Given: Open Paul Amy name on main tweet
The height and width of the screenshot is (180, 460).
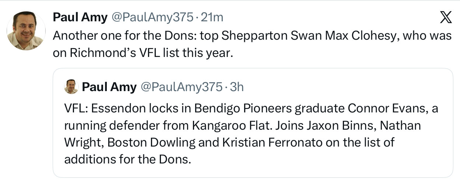Looking at the screenshot, I should 80,17.
